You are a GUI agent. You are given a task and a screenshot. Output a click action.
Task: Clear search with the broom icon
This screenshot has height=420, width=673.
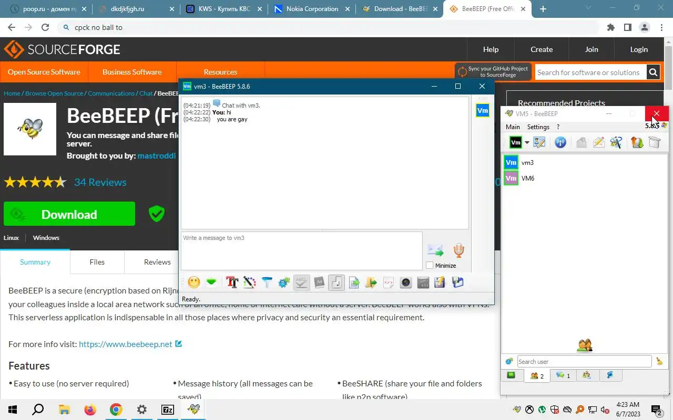[x=659, y=361]
